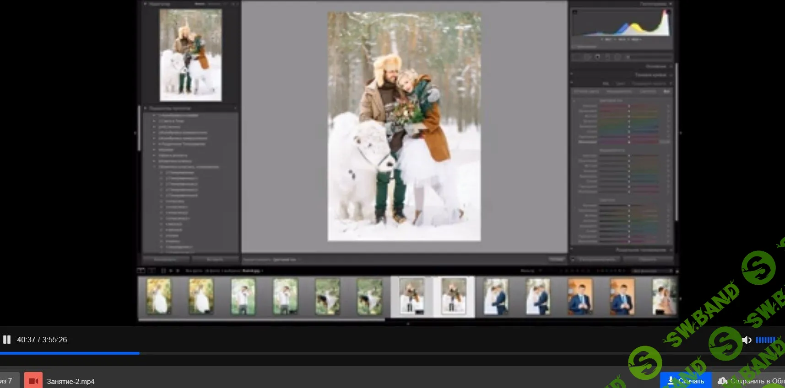Click the red video file icon
Screen dimensions: 785x388
[x=33, y=381]
